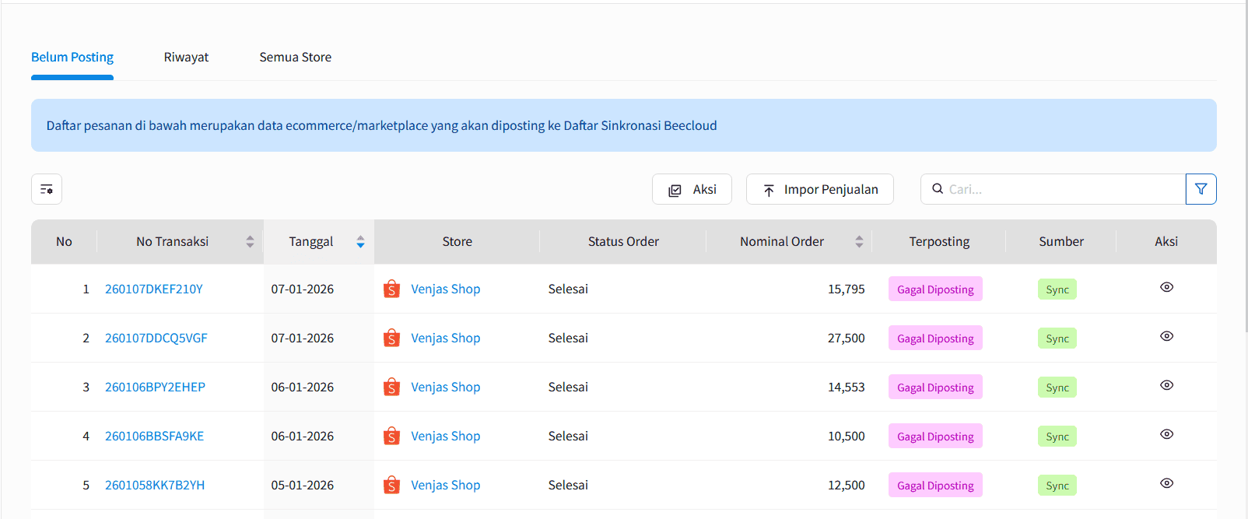Screen dimensions: 1248x519
Task: Click Shopee icon in row 1
Action: pyautogui.click(x=392, y=289)
